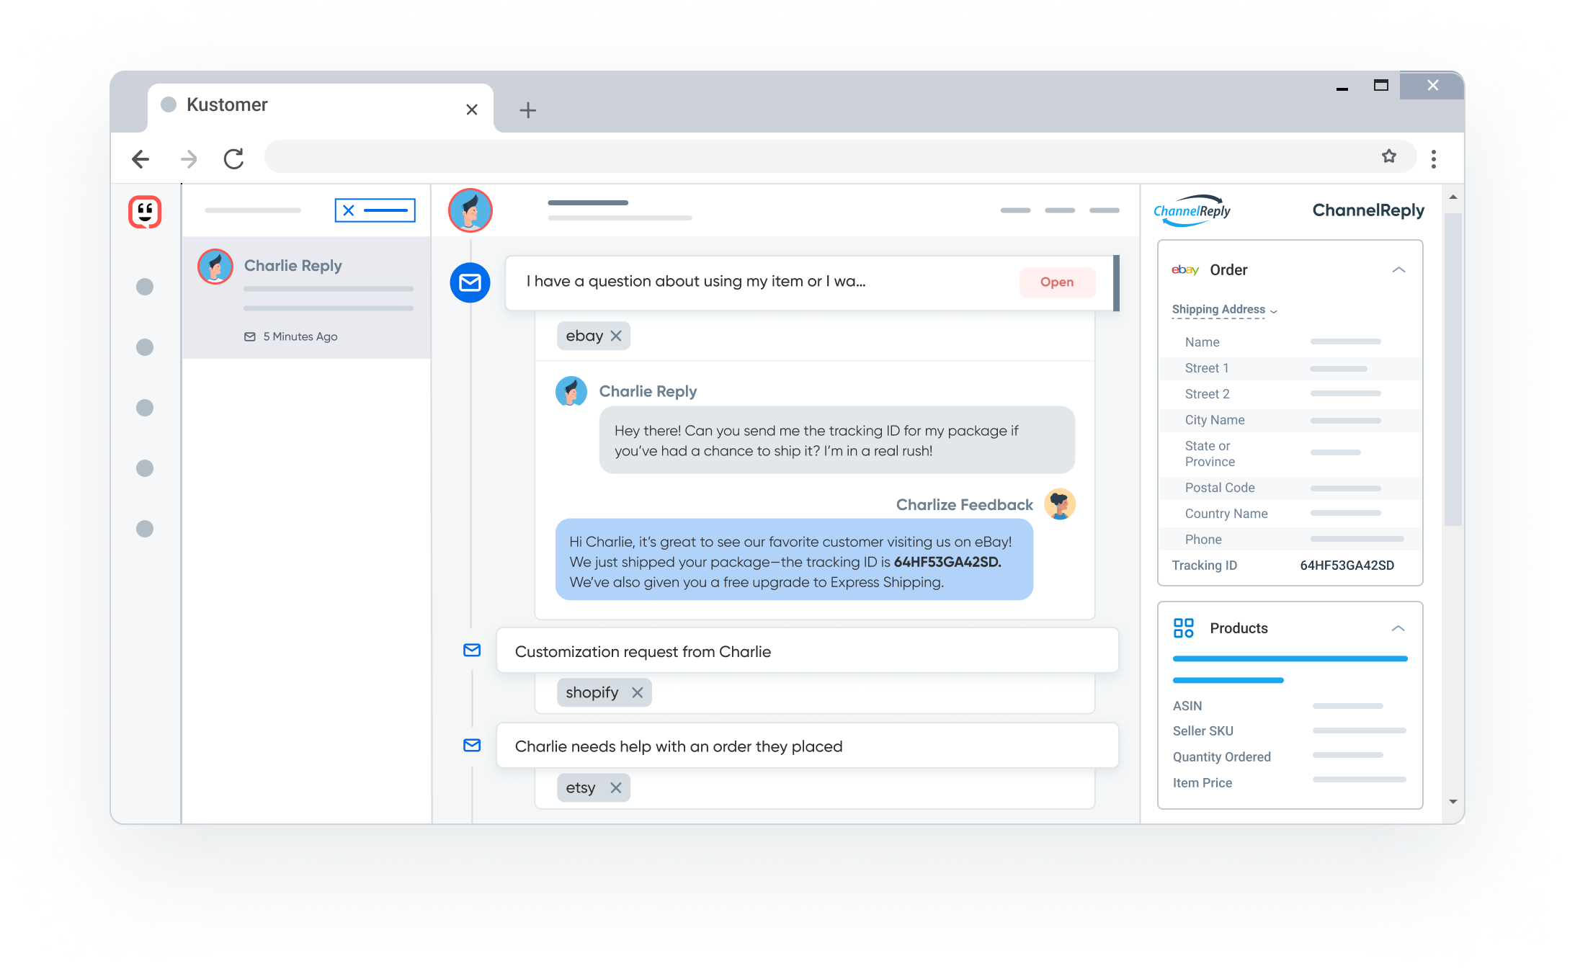The width and height of the screenshot is (1575, 974).
Task: Click the third sidebar navigation dot
Action: pos(145,408)
